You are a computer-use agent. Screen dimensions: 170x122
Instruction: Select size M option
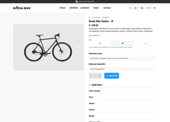123,43
